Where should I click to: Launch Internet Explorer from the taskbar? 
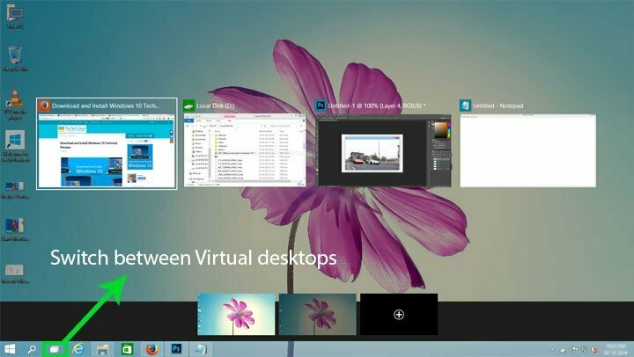(78, 349)
